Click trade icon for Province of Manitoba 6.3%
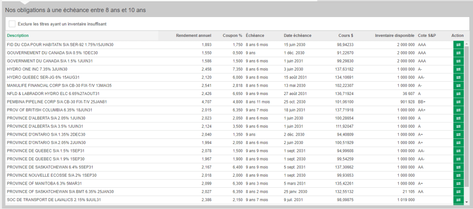This screenshot has height=209, width=473. [458, 184]
